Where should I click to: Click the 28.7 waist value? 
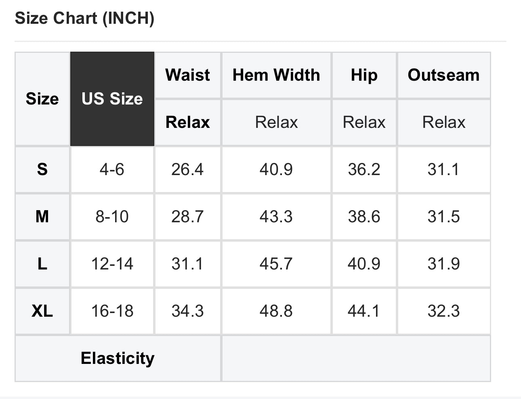coord(187,217)
